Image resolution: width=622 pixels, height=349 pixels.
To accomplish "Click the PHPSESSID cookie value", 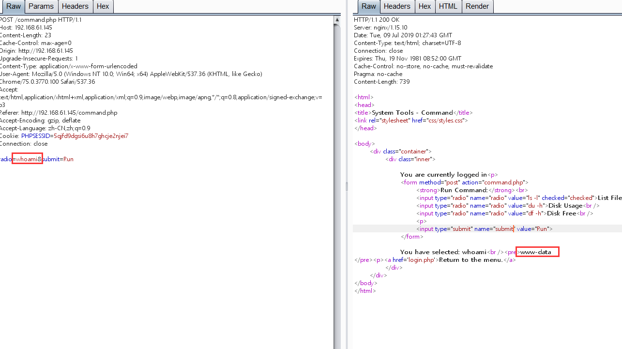I will 91,136.
